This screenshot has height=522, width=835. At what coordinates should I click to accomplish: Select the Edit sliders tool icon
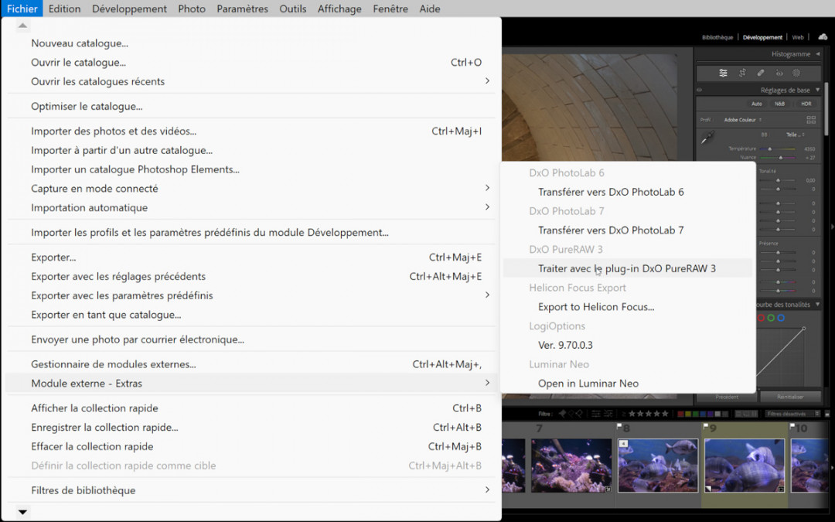coord(723,73)
